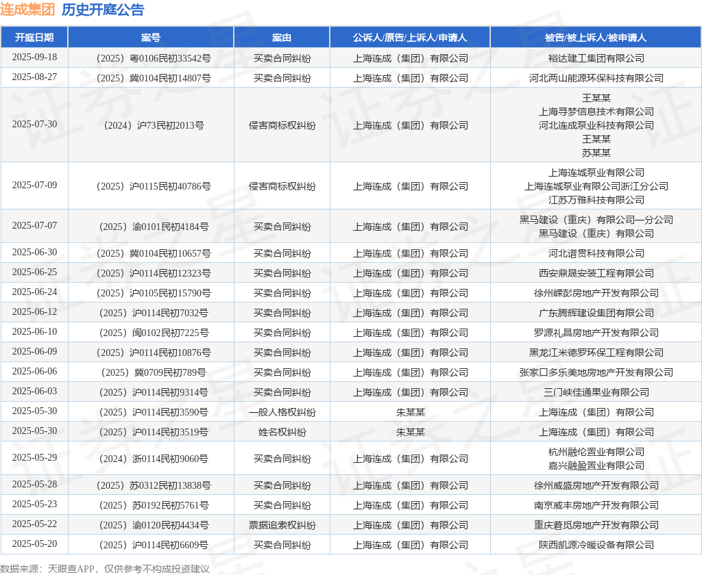The image size is (702, 575).
Task: Click defendant 苏某某
Action: (596, 153)
